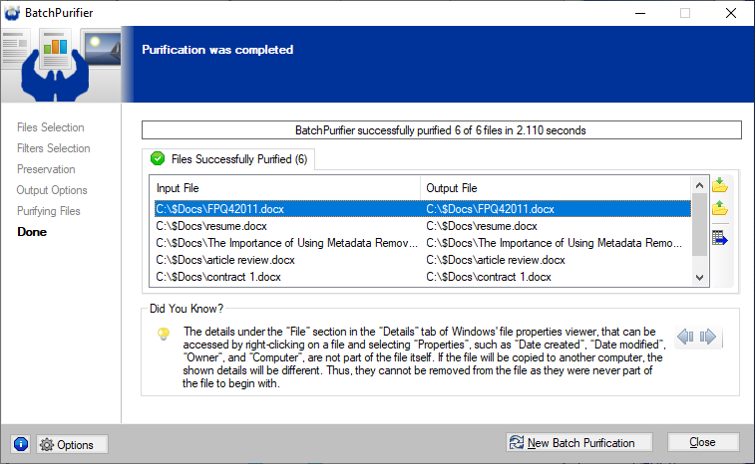The width and height of the screenshot is (755, 464).
Task: Click the folder icon with the green down arrow
Action: click(x=720, y=185)
